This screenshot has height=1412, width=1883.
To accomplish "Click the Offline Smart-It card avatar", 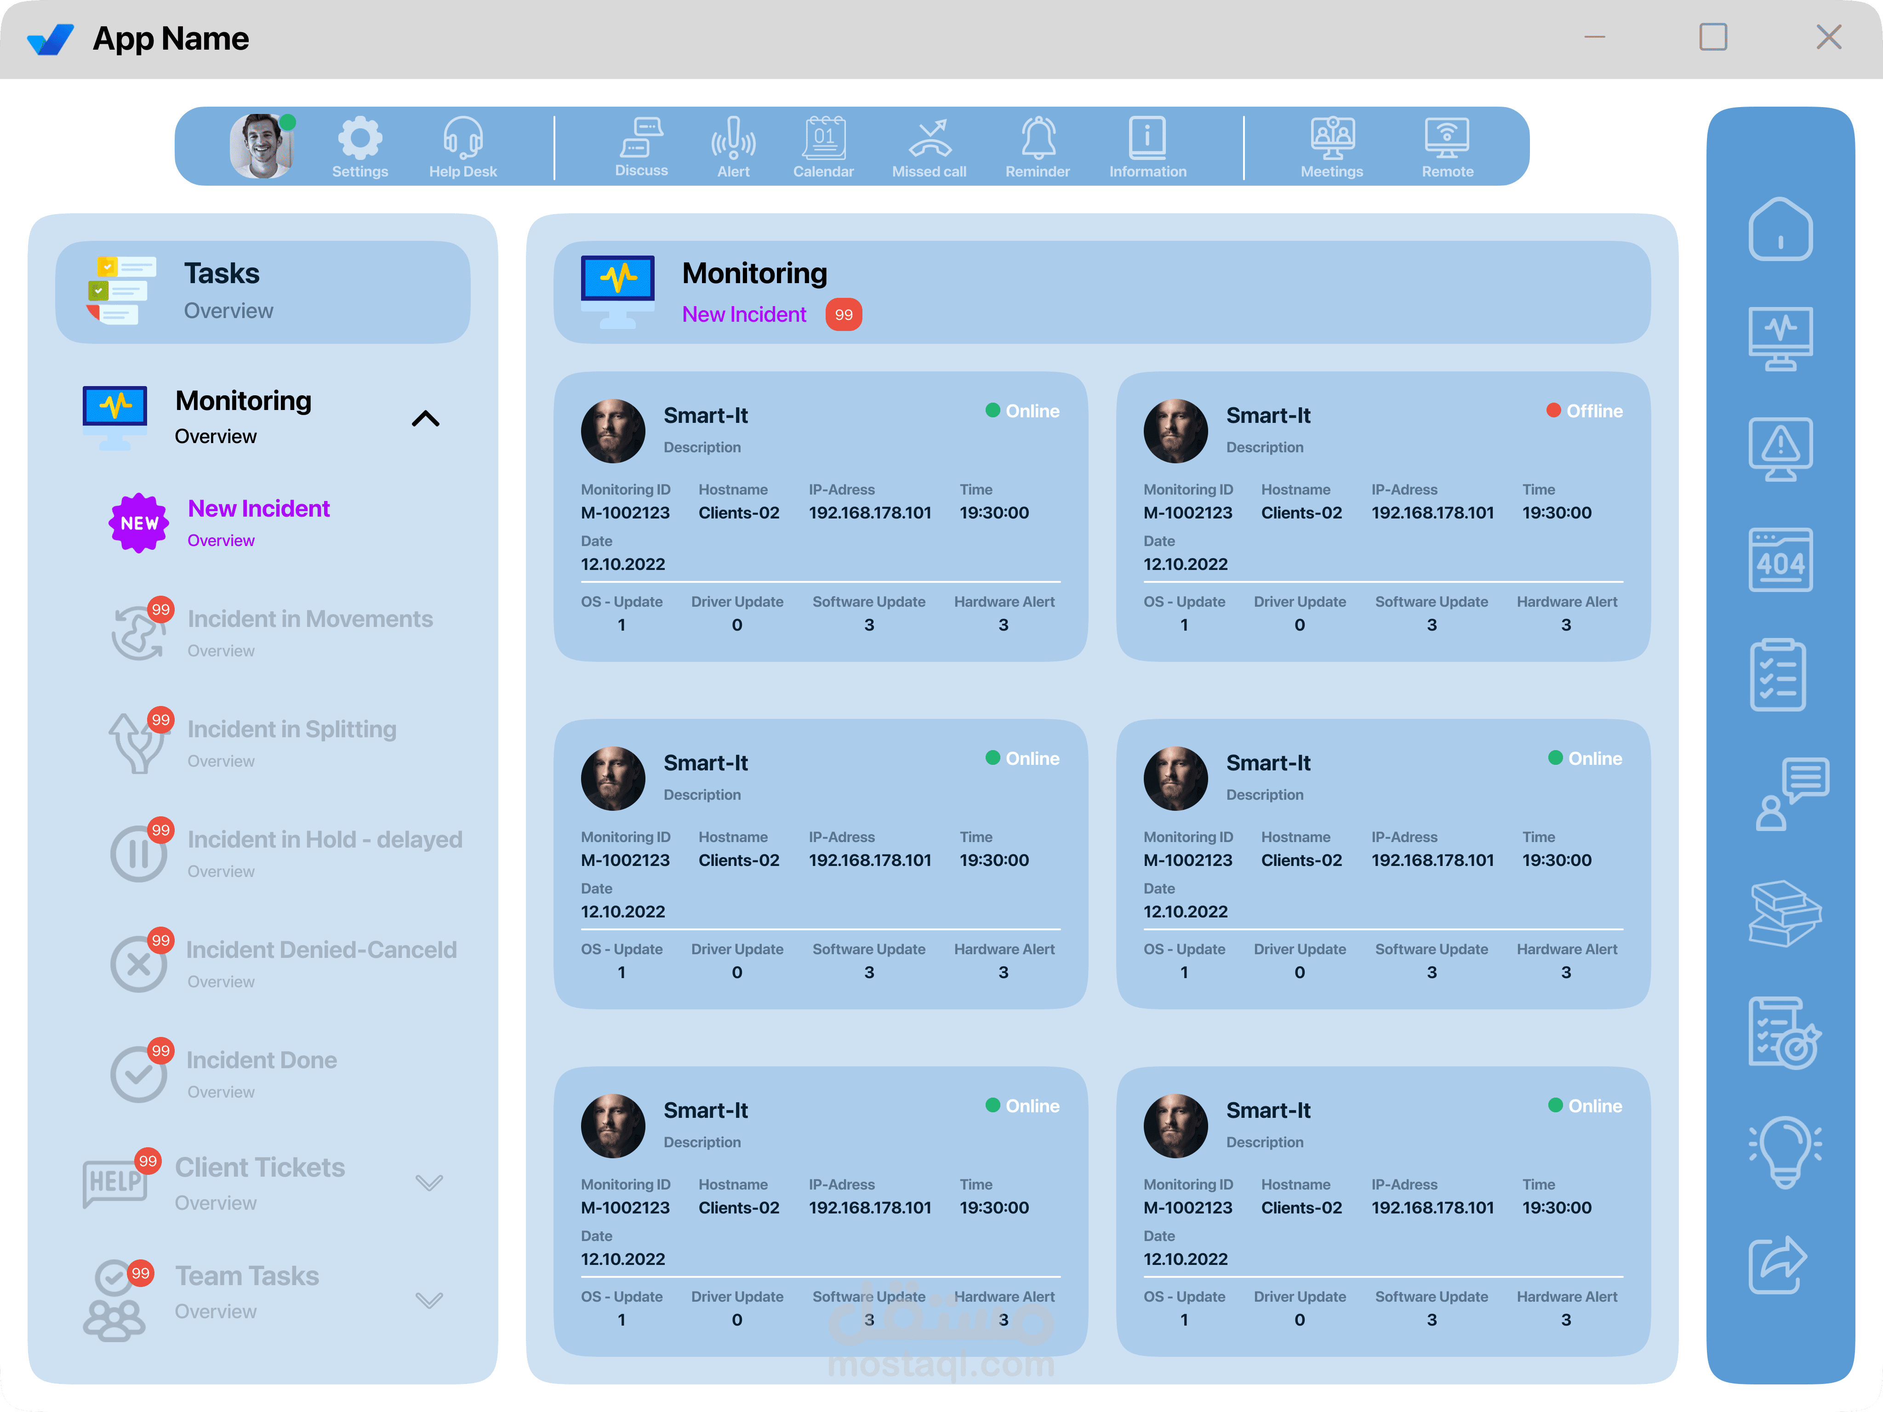I will [1175, 431].
